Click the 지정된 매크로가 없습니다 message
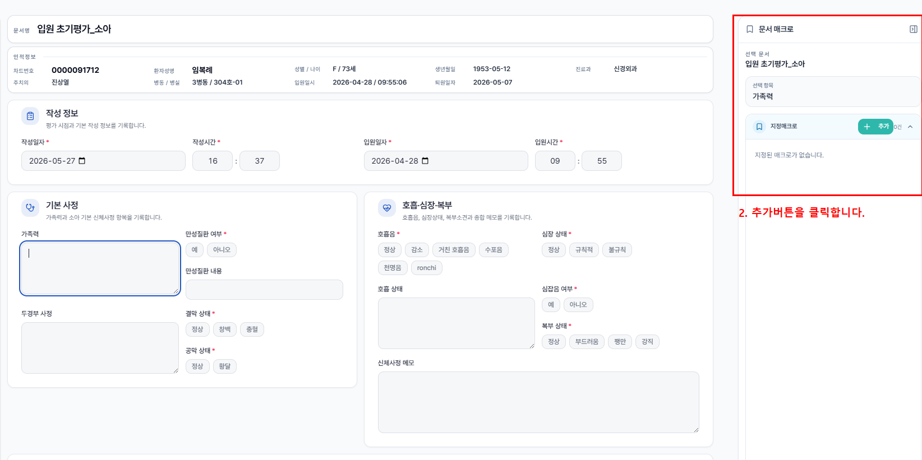Image resolution: width=922 pixels, height=460 pixels. coord(789,155)
